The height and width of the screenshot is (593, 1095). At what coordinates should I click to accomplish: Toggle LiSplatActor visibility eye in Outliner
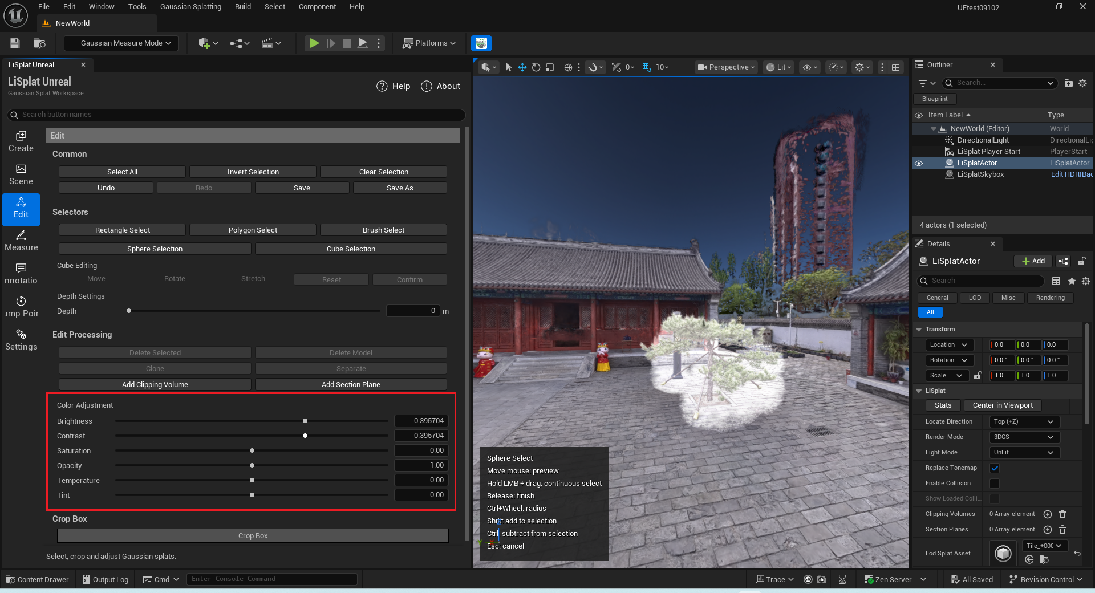[918, 163]
